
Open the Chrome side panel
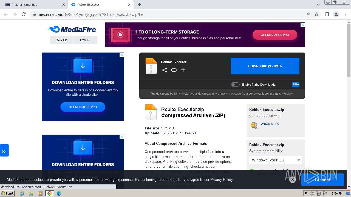[x=327, y=14]
